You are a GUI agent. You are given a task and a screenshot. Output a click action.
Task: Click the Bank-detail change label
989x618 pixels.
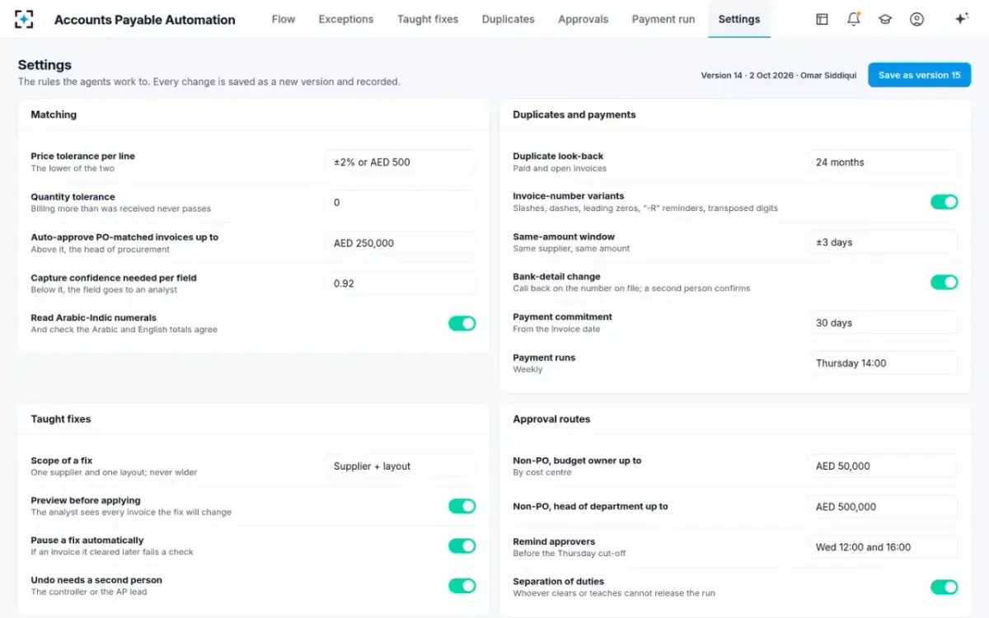[556, 276]
